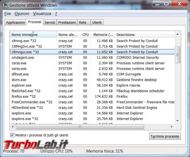The height and width of the screenshot is (157, 190).
Task: Switch to the Servizi tab
Action: [x=50, y=22]
